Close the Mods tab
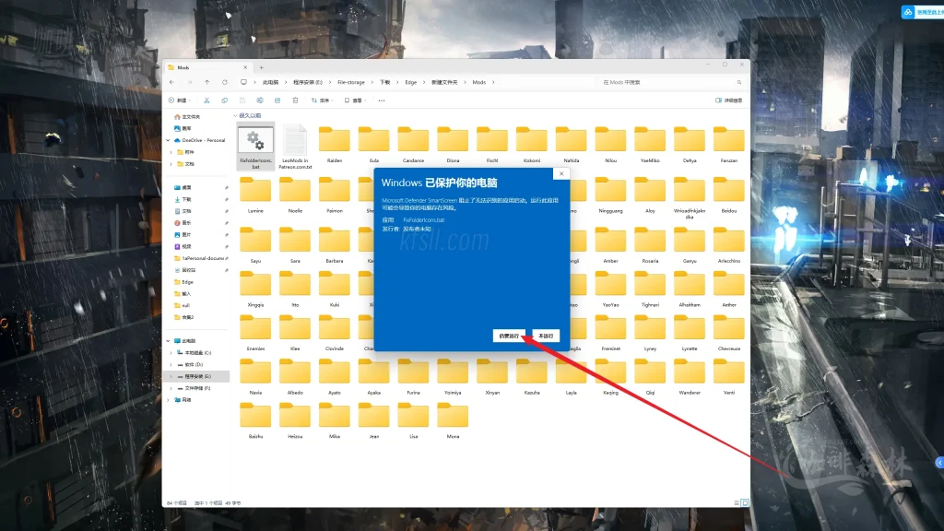The image size is (944, 531). coord(245,67)
